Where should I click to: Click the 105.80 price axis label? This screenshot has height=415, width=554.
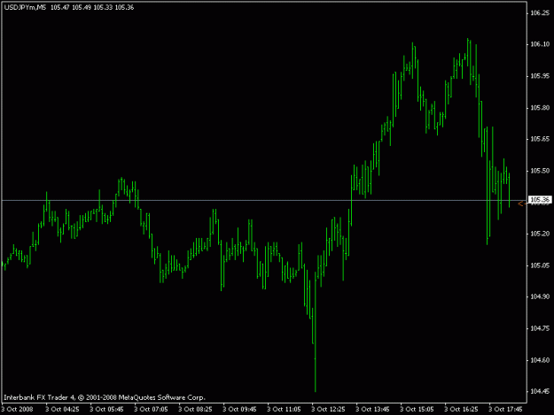[540, 108]
